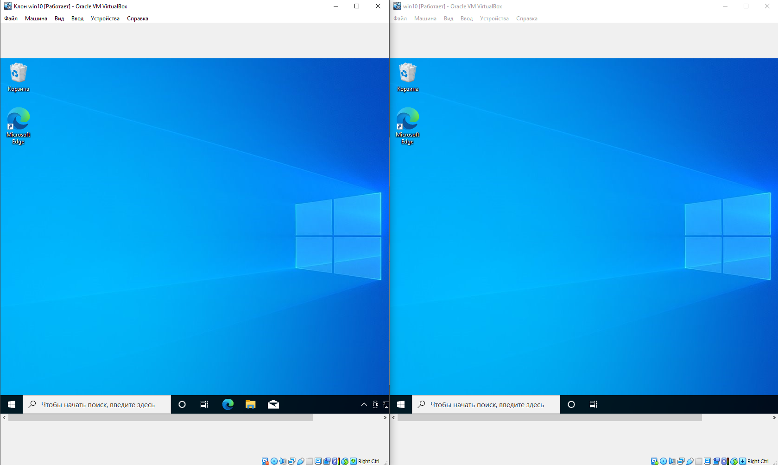Select Корзина icon on right win10 desktop
778x465 pixels.
(x=408, y=77)
